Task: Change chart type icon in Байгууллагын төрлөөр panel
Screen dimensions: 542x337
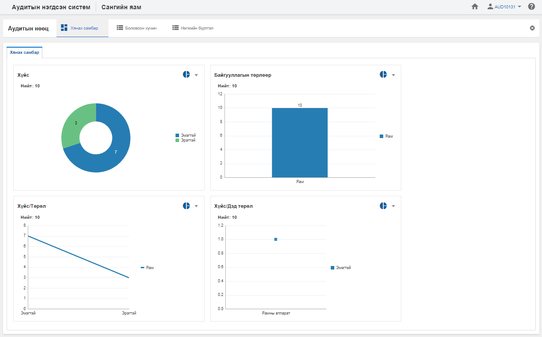Action: [x=383, y=75]
